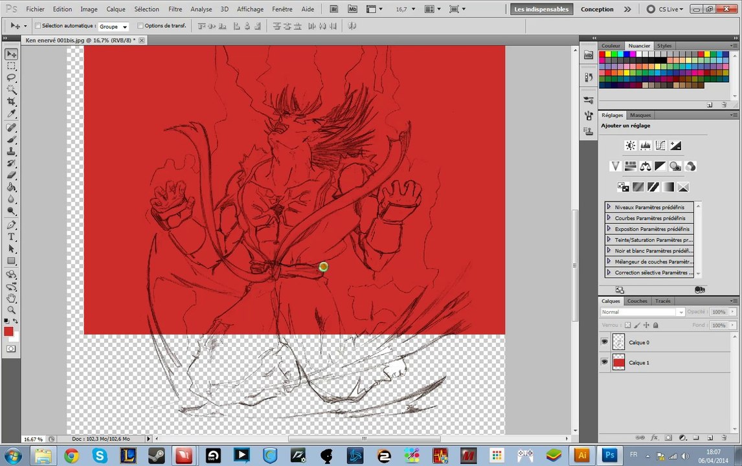
Task: Enable Options de transf. checkbox
Action: [140, 26]
